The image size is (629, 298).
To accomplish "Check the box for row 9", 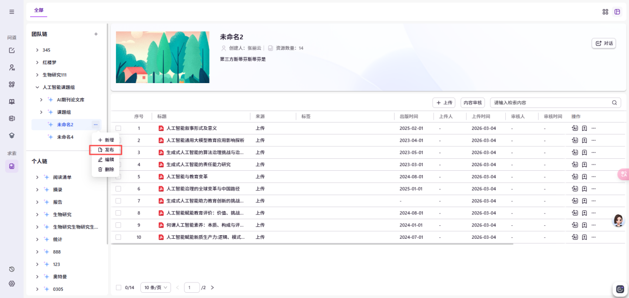I will [x=118, y=225].
